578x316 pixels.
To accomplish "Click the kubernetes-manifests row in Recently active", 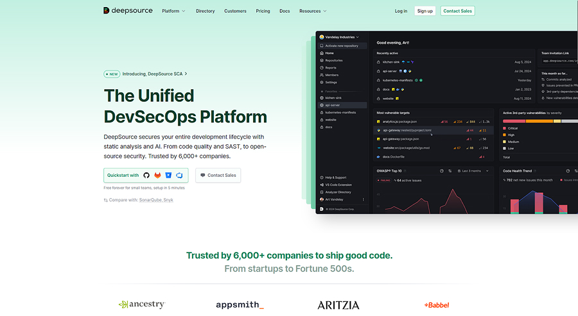I will tap(454, 80).
